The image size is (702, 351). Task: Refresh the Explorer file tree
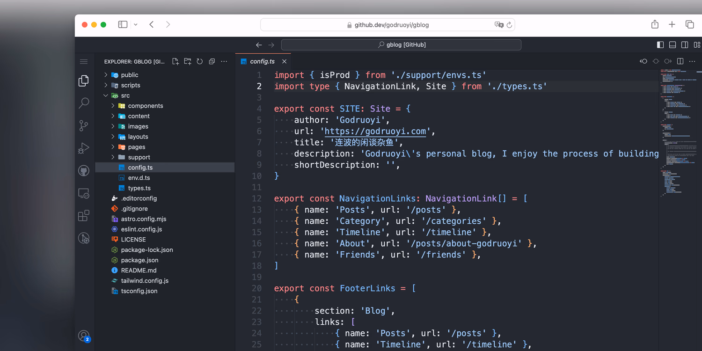(200, 61)
